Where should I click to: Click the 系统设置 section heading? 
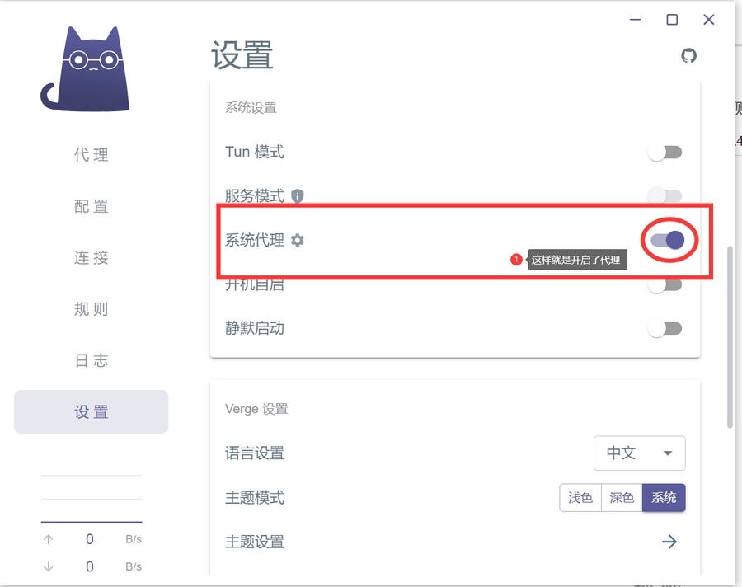[x=251, y=108]
